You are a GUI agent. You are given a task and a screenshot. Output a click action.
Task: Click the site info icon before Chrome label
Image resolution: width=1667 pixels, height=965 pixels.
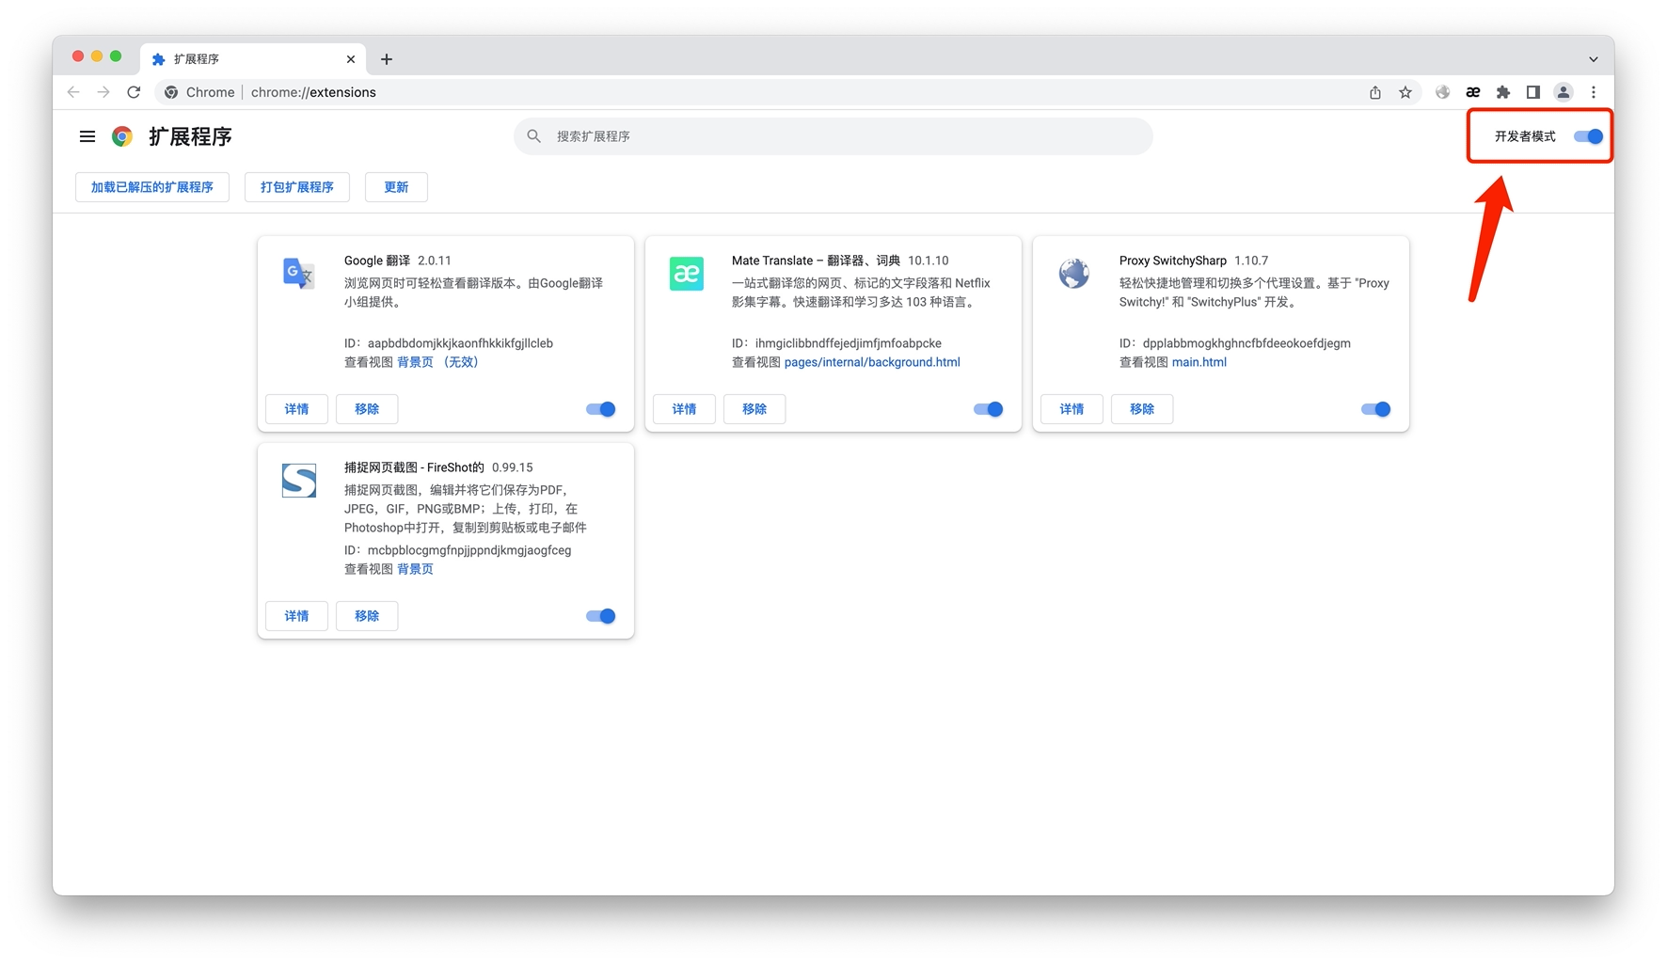point(171,92)
